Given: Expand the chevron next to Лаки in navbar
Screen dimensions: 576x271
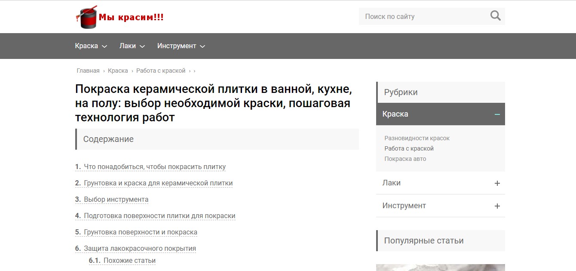Looking at the screenshot, I should tap(142, 46).
